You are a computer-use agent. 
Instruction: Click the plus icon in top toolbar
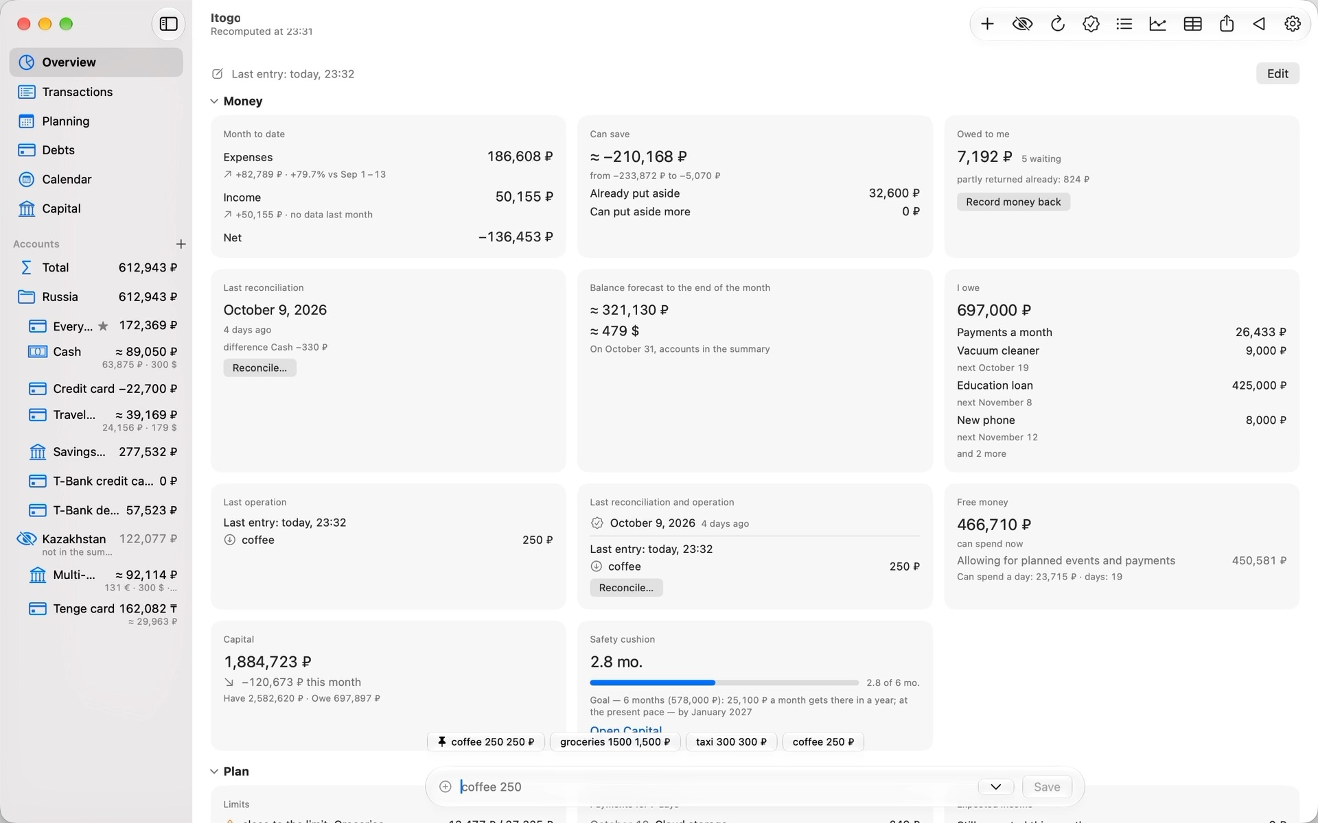(987, 24)
